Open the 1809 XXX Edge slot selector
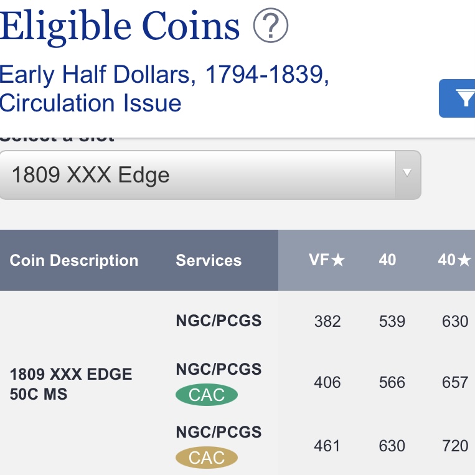Viewport: 475px width, 475px height. [210, 175]
